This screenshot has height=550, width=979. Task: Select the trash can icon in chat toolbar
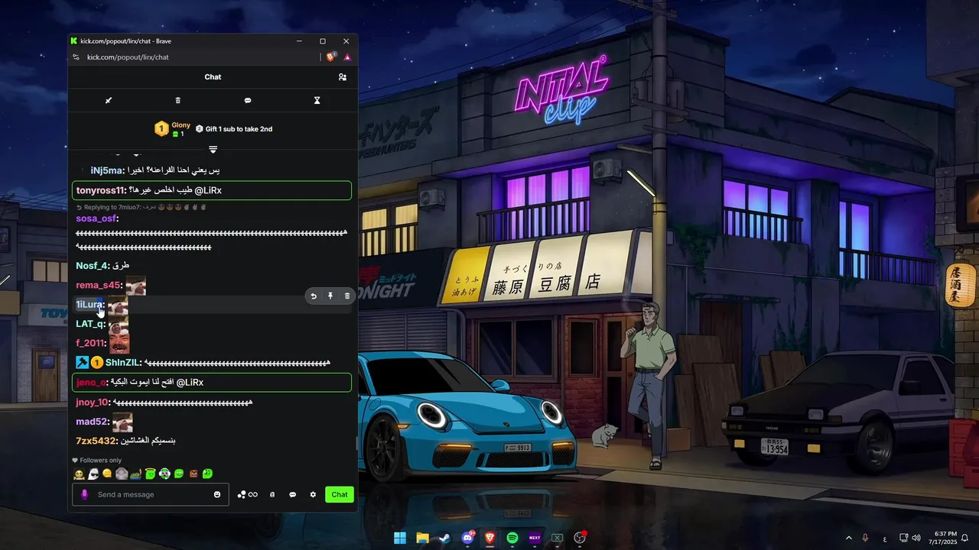178,101
